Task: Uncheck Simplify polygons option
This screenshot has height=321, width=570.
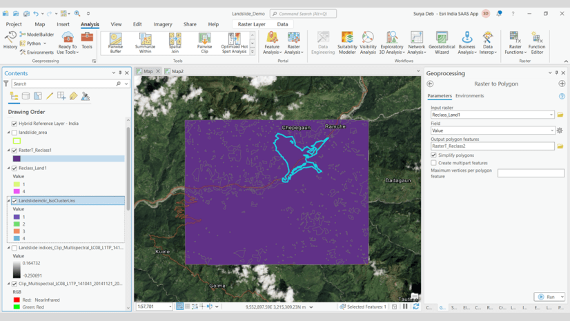Action: coord(433,155)
